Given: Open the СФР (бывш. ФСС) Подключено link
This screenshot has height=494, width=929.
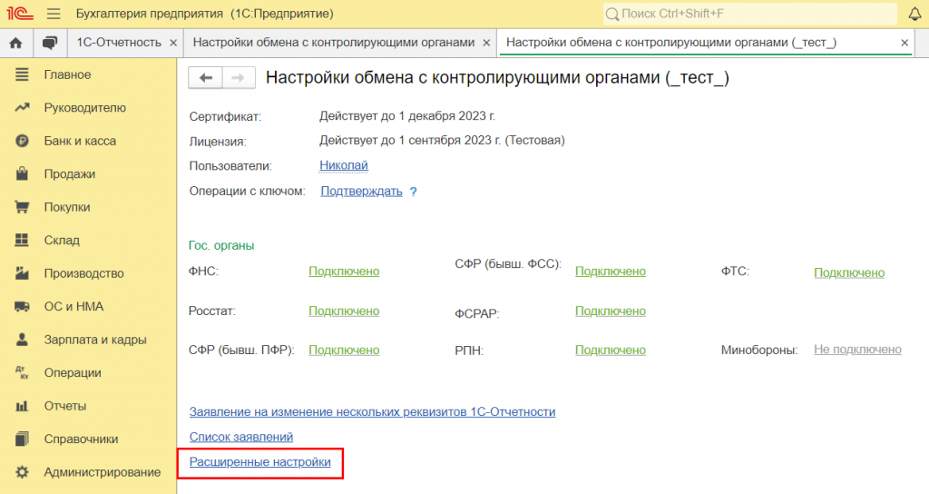Looking at the screenshot, I should click(611, 272).
